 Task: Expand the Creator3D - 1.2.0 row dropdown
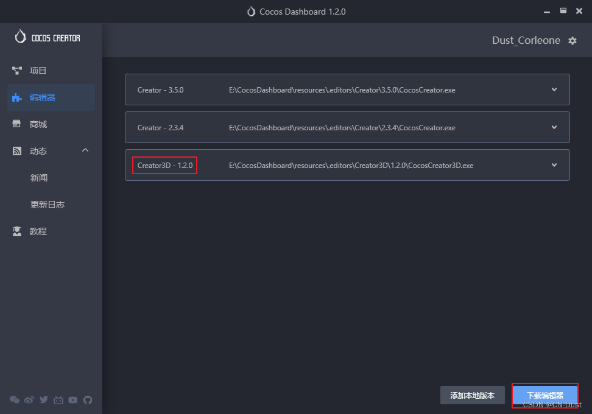[554, 165]
